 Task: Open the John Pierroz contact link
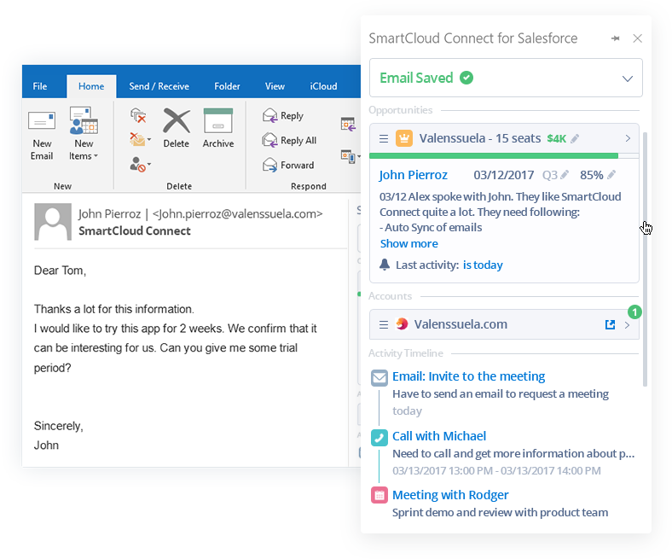coord(413,175)
